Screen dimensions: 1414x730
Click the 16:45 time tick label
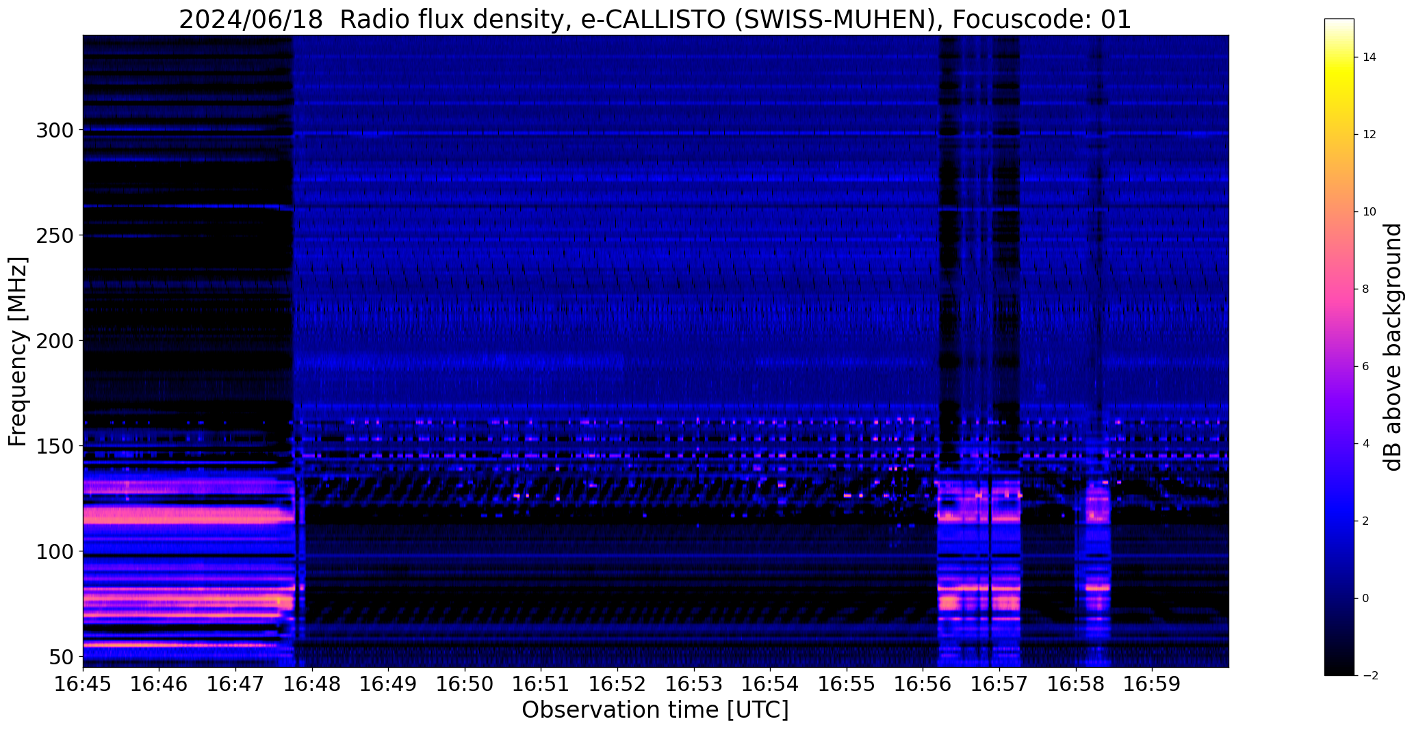click(x=83, y=683)
